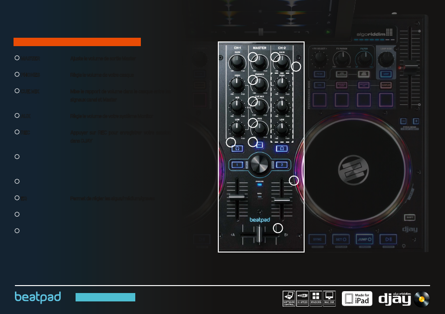Click the Trax browse encoder knob
Image resolution: width=445 pixels, height=314 pixels.
(259, 164)
